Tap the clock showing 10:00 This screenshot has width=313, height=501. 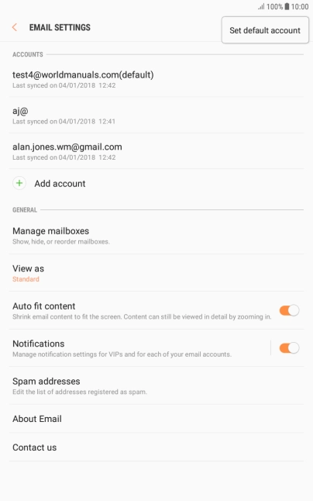pyautogui.click(x=300, y=6)
